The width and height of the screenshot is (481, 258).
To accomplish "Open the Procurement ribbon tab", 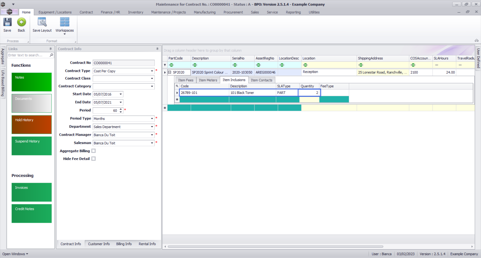I will [x=233, y=12].
